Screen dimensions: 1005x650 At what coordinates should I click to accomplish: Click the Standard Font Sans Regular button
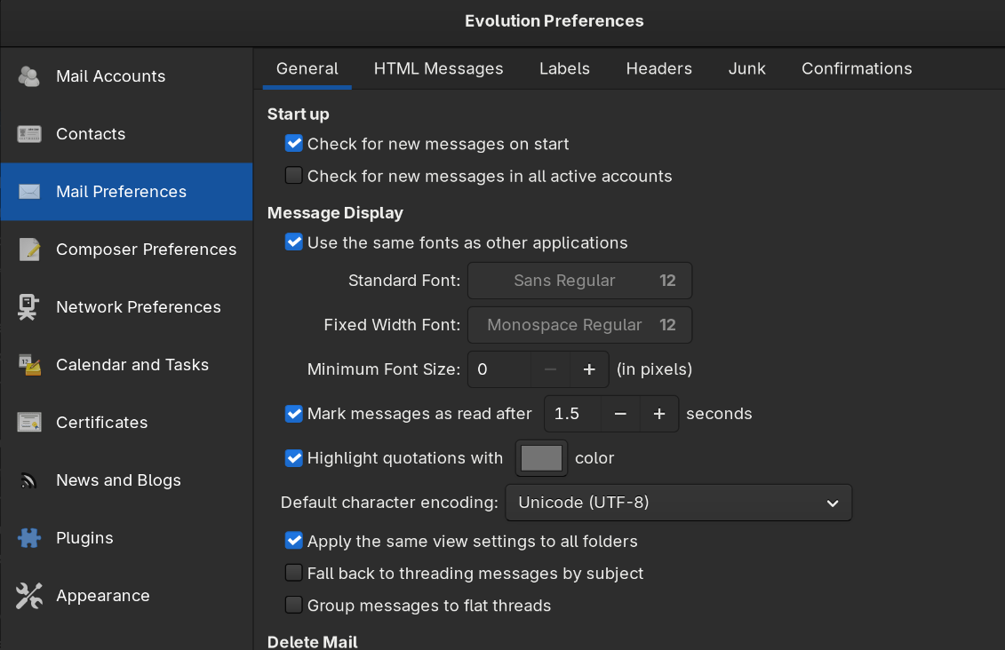[579, 281]
